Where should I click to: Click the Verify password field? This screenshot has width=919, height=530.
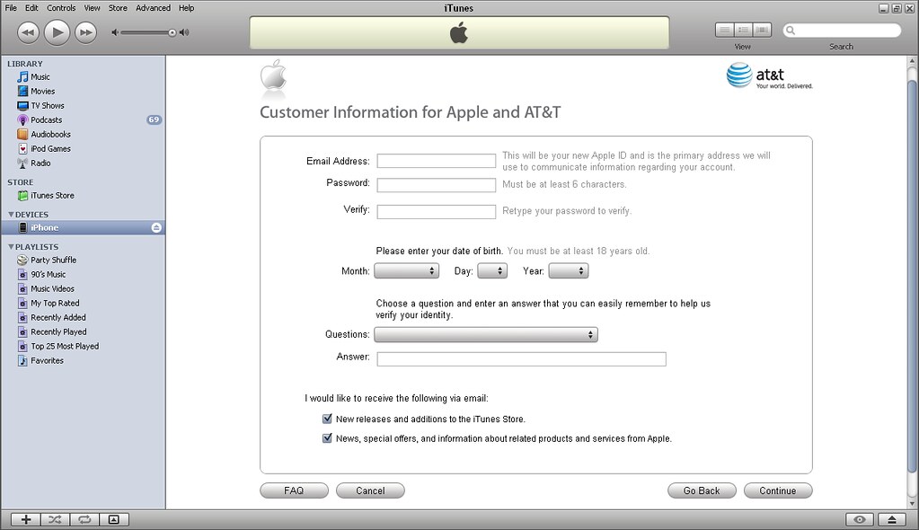point(436,212)
